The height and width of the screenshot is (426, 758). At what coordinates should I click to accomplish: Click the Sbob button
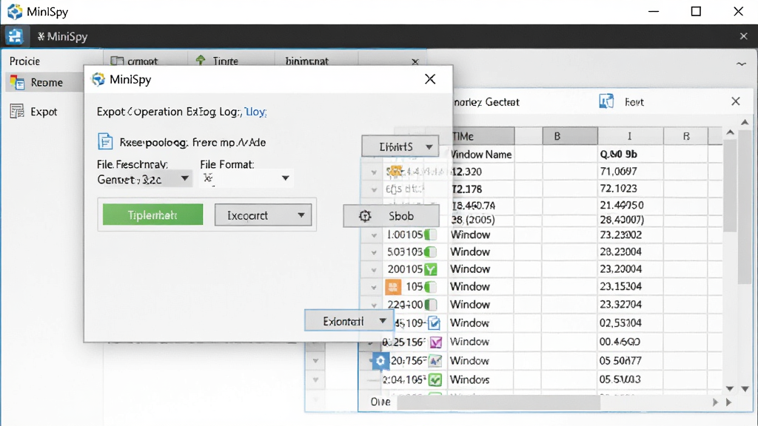tap(391, 216)
